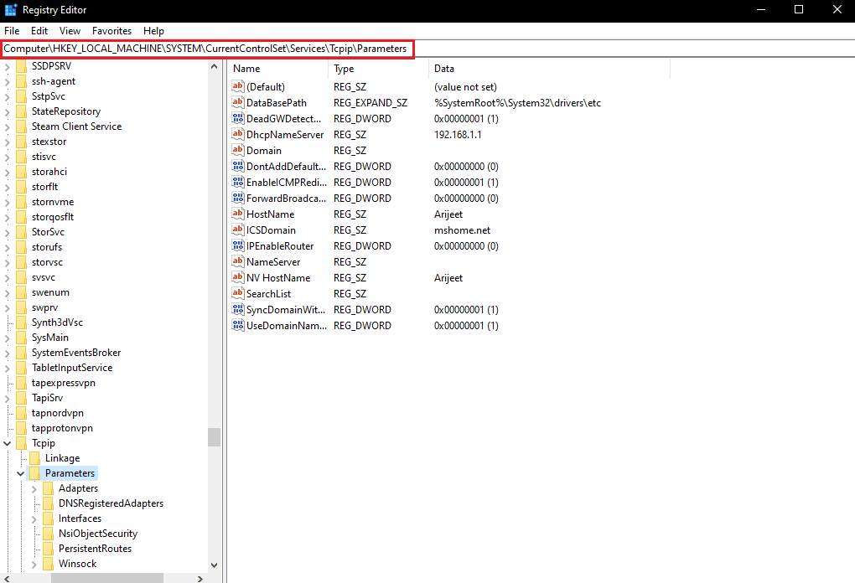Click the tree pane scroll up arrow
The width and height of the screenshot is (855, 583).
(215, 66)
